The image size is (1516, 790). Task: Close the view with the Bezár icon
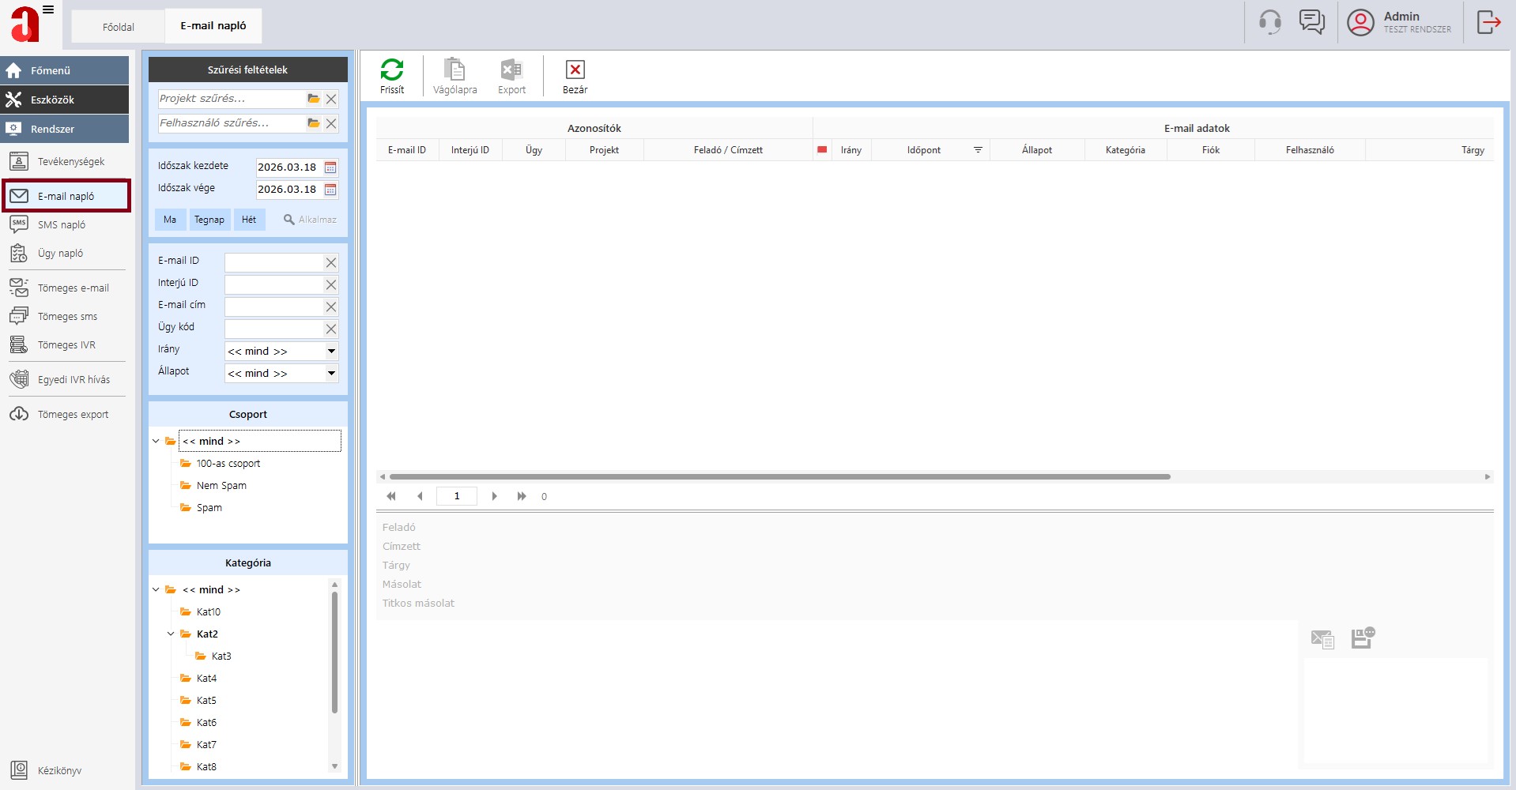tap(575, 70)
